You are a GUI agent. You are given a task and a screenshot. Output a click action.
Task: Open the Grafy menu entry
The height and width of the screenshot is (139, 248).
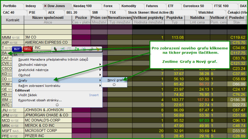(x=57, y=80)
